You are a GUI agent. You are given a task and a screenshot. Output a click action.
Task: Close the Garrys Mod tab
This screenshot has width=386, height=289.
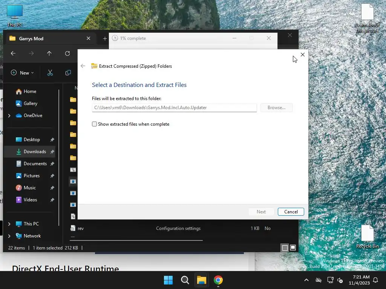click(x=88, y=38)
